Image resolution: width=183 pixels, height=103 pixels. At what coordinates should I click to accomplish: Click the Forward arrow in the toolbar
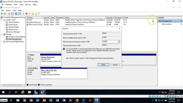5,14
